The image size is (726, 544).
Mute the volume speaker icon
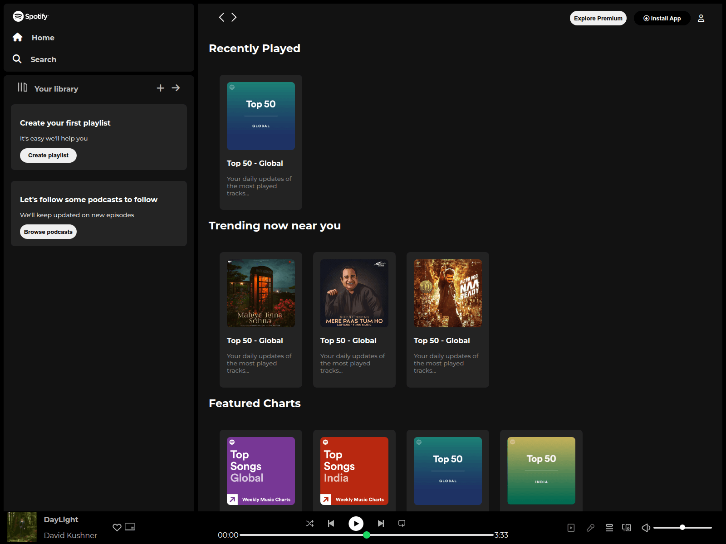pos(646,528)
